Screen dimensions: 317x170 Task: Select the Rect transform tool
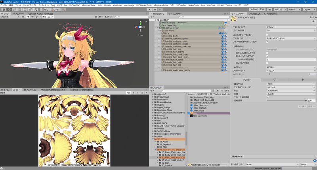(25, 9)
